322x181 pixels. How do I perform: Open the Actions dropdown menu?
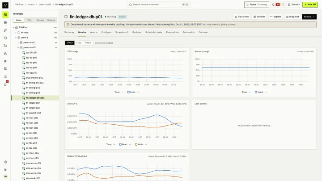[309, 17]
